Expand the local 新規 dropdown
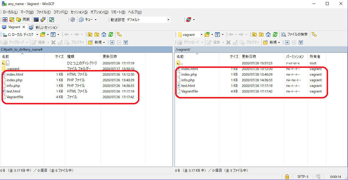This screenshot has width=348, height=180. click(x=104, y=42)
